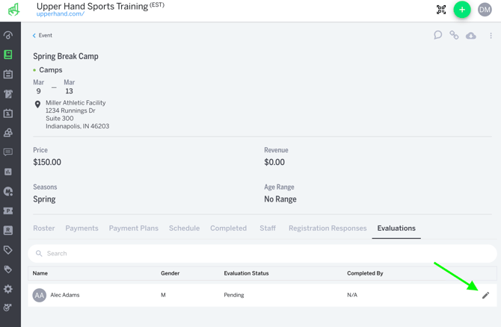Go back using the Event chevron

point(42,35)
